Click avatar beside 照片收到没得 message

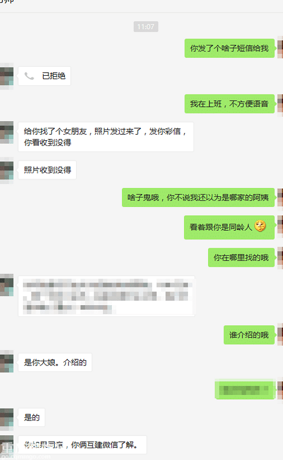(x=6, y=170)
